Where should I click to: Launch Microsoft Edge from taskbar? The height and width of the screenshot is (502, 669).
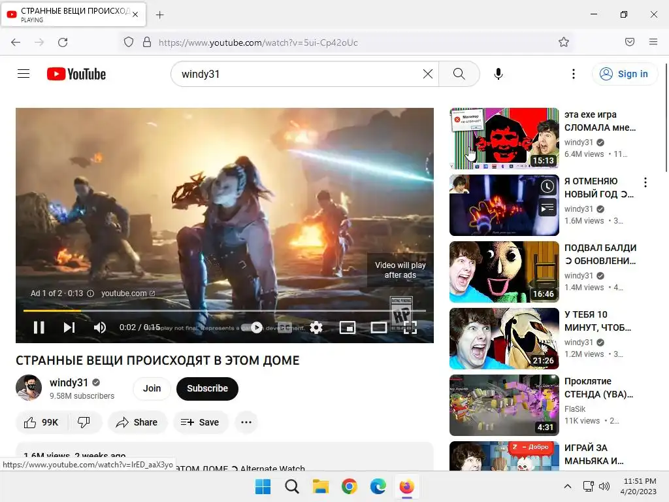coord(378,486)
